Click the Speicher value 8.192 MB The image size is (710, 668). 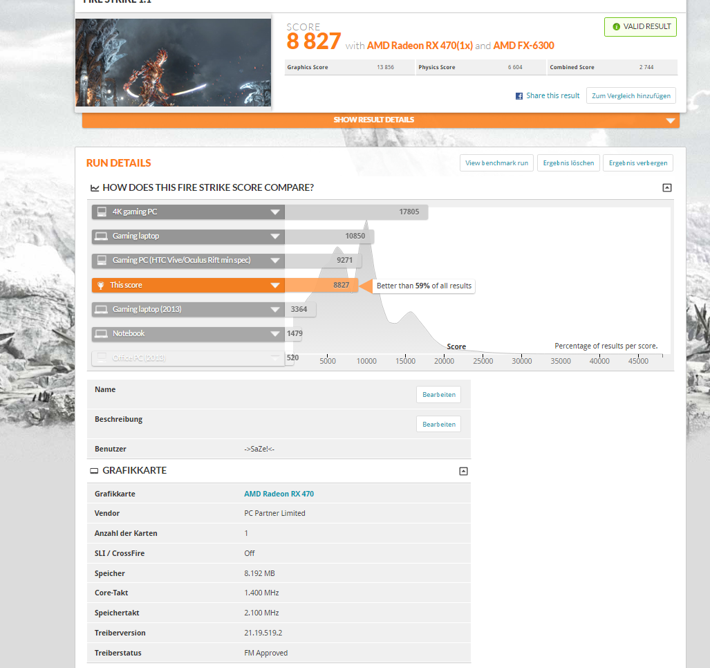pos(259,573)
